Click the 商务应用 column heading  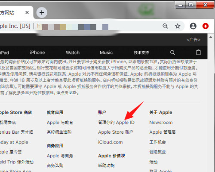point(55,146)
